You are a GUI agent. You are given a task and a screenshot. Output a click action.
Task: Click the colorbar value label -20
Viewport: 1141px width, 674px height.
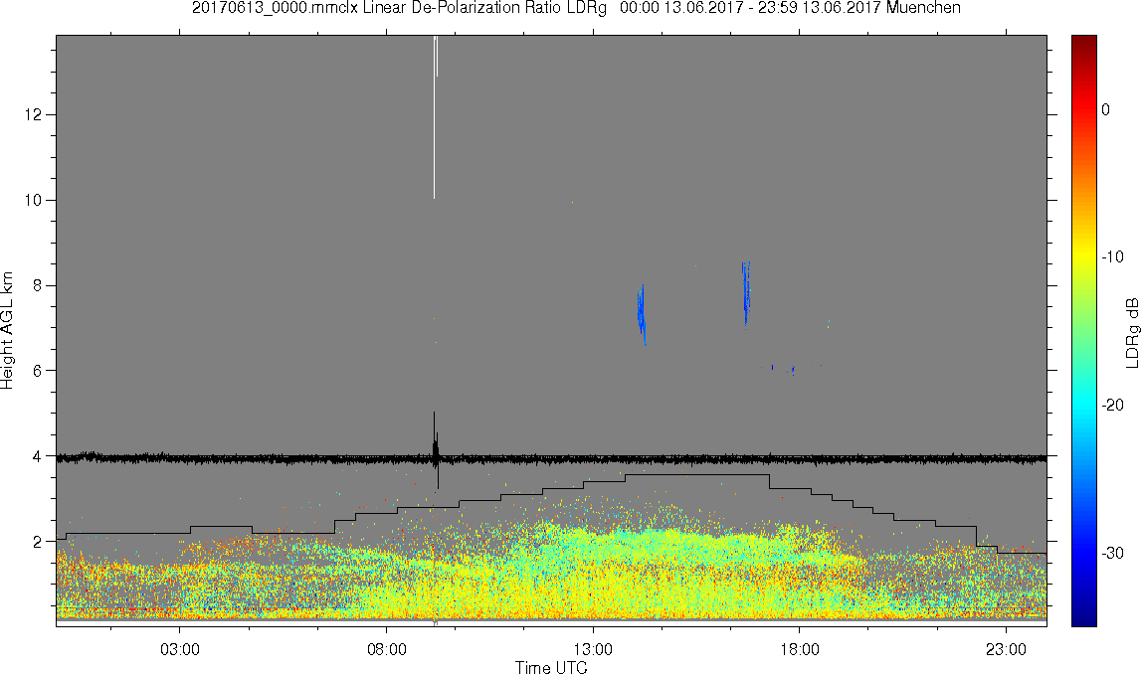tap(1112, 405)
